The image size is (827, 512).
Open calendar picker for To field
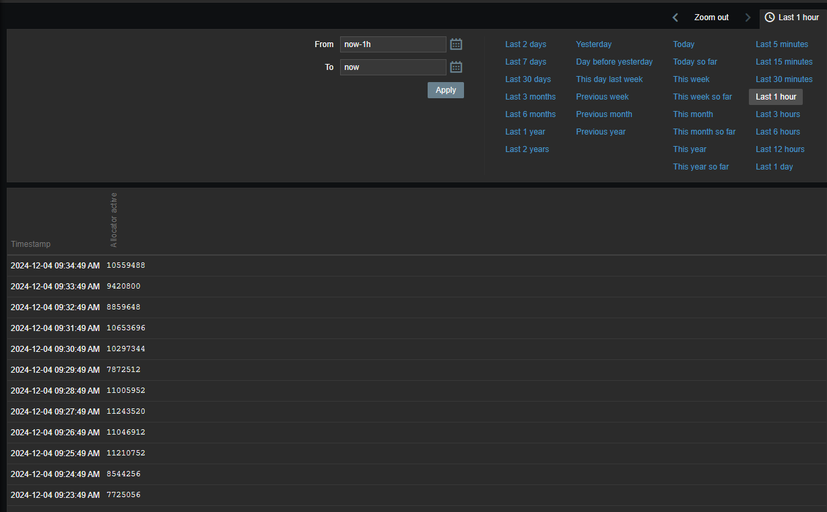[456, 67]
